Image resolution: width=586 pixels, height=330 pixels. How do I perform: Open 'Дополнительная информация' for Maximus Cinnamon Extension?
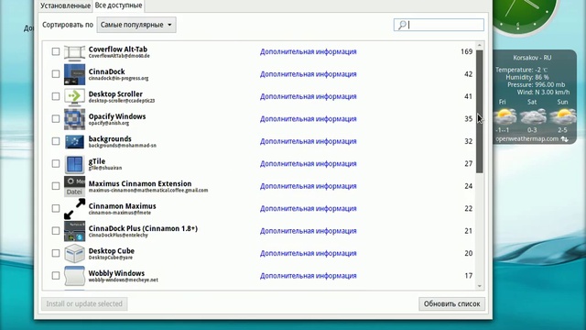tap(309, 186)
